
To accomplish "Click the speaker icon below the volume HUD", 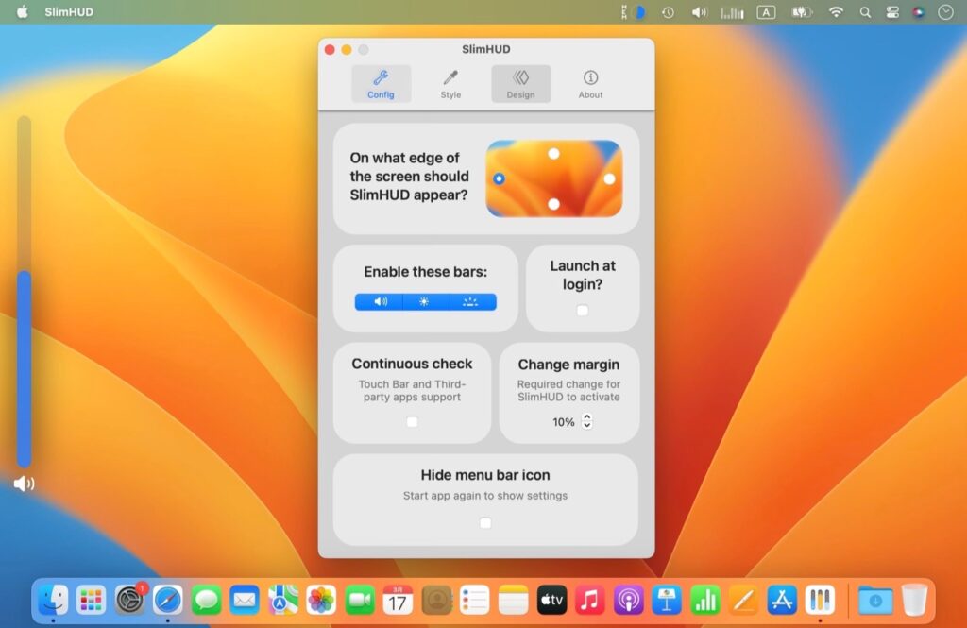I will (24, 484).
